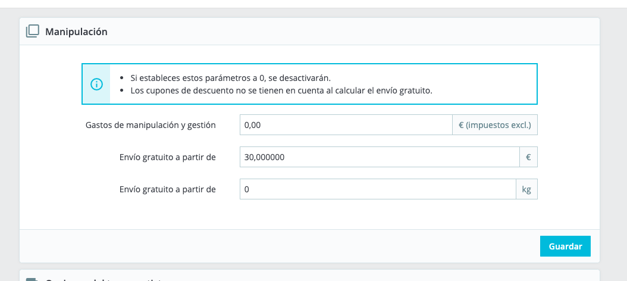Image resolution: width=627 pixels, height=281 pixels.
Task: Click the 'cupones de descuento' info bullet
Action: point(281,90)
